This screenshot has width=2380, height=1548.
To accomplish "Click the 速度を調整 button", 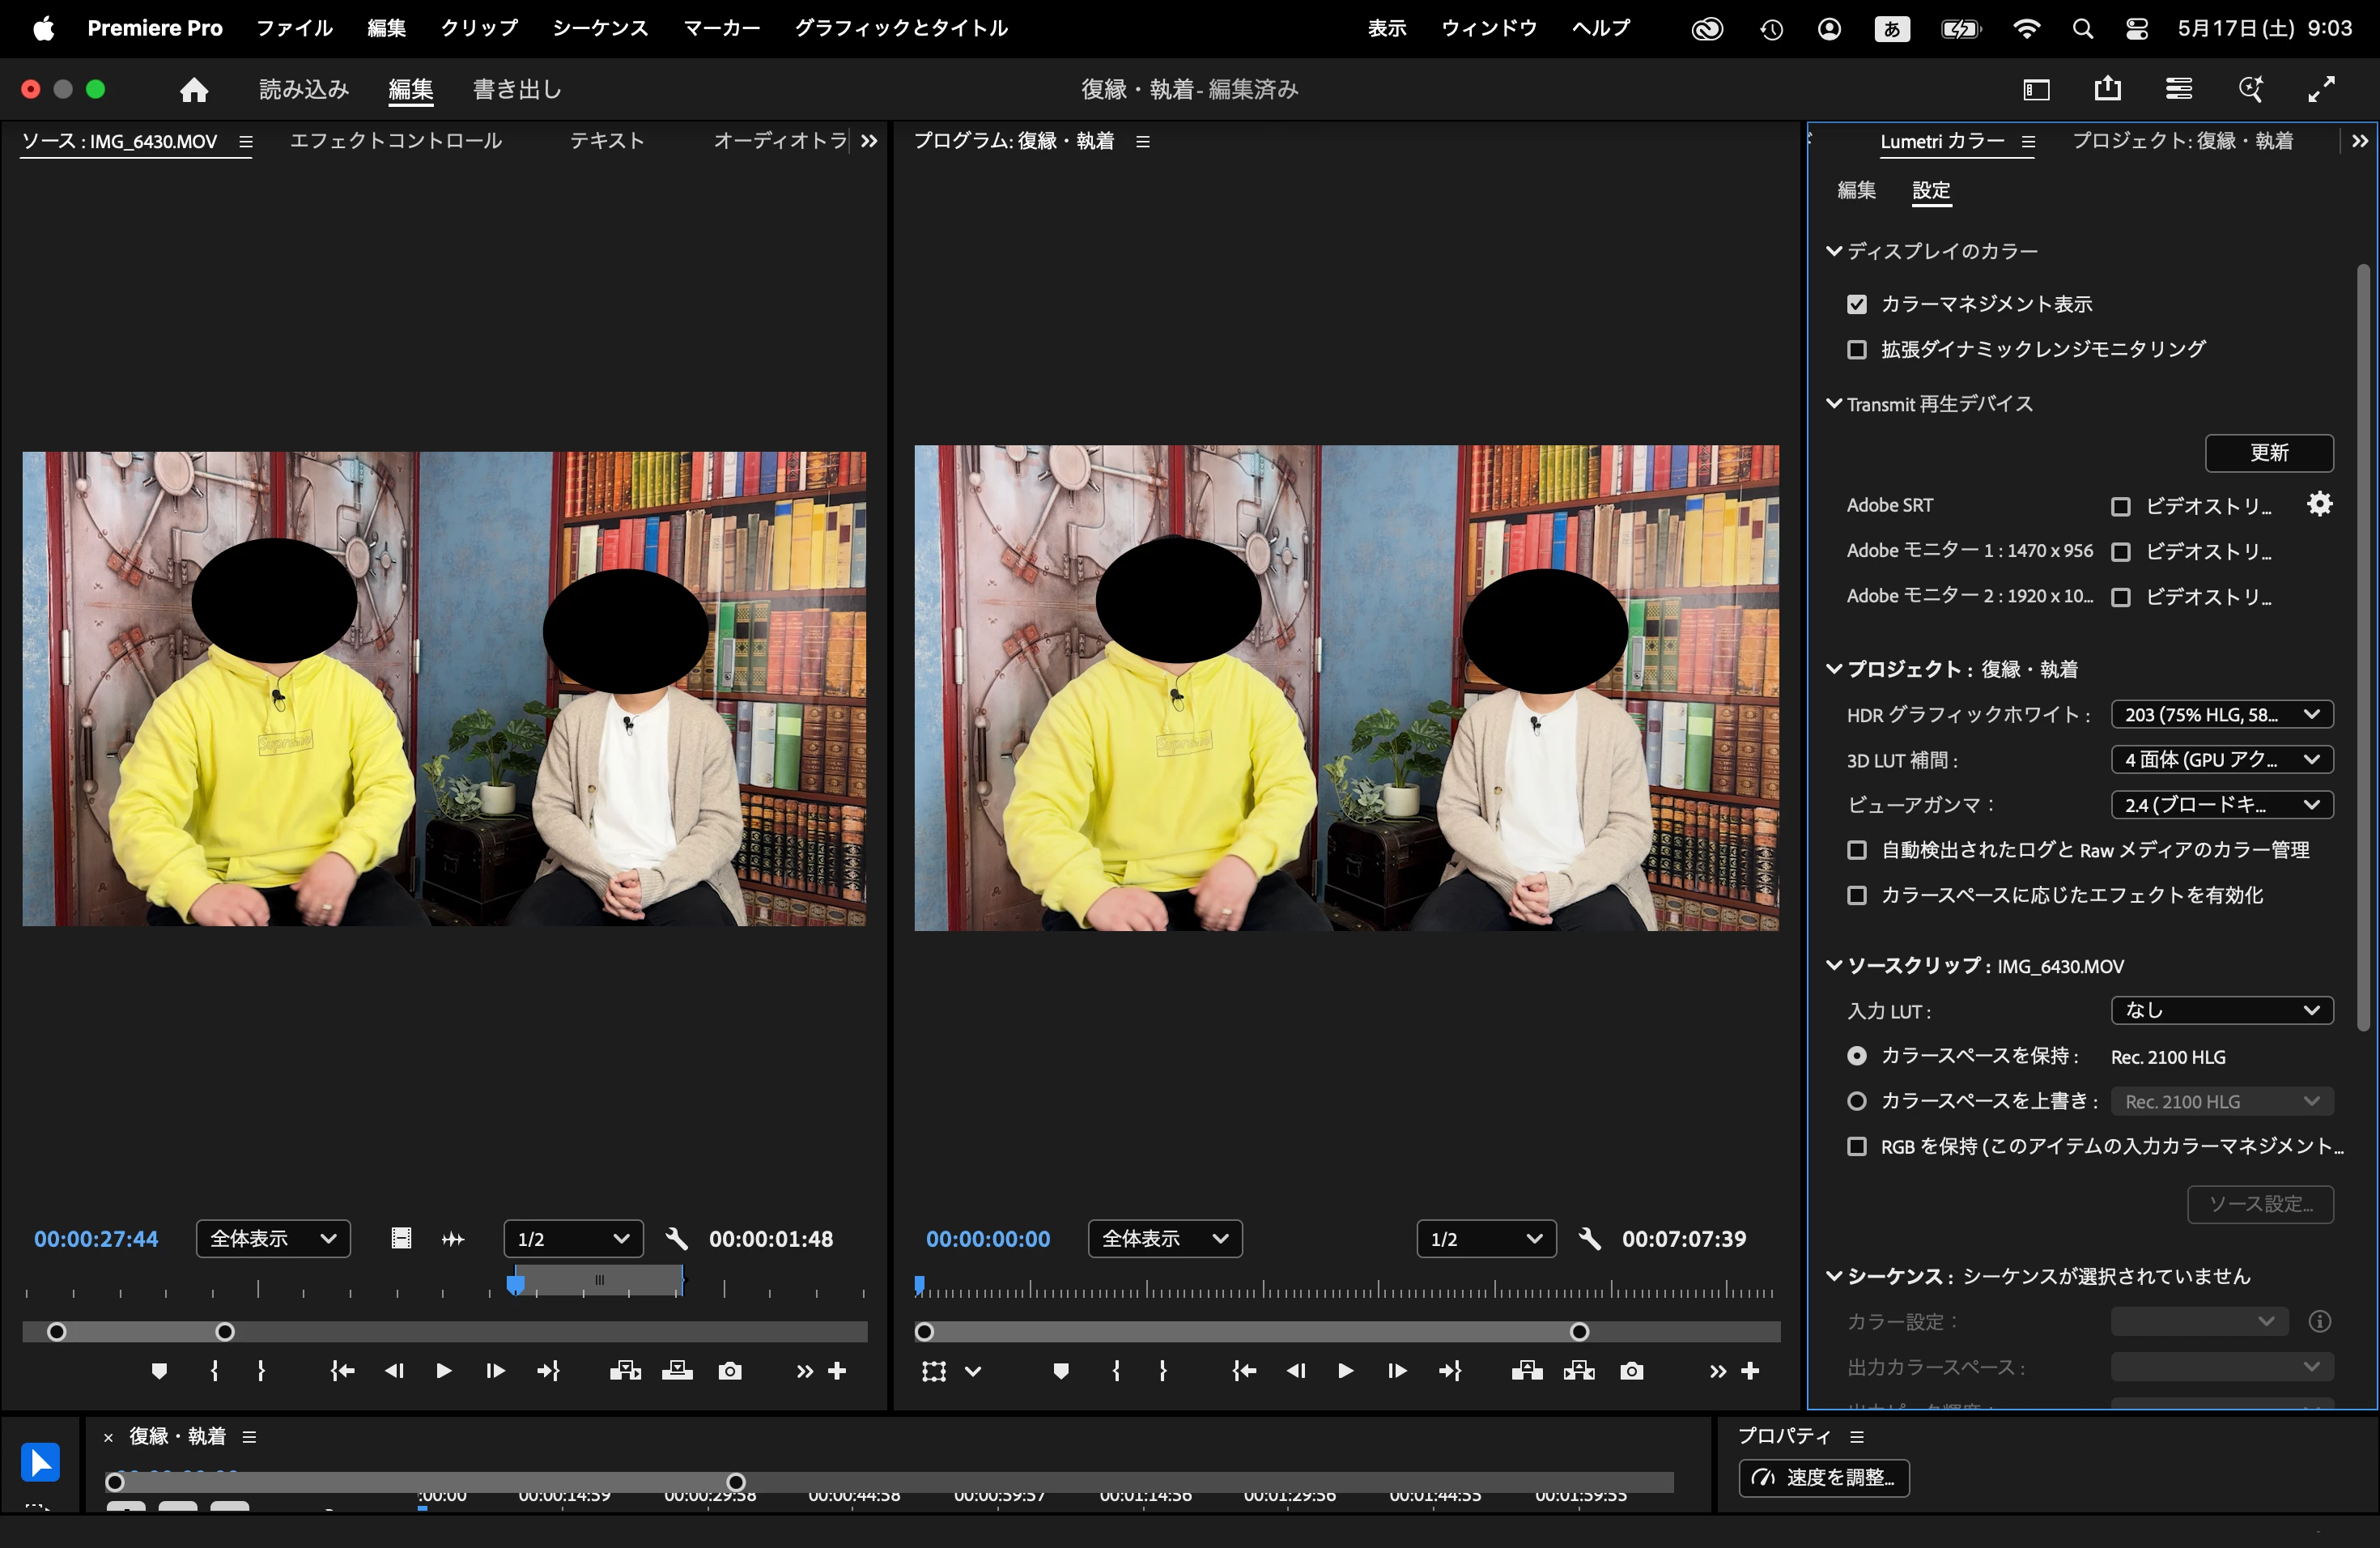I will [1824, 1477].
